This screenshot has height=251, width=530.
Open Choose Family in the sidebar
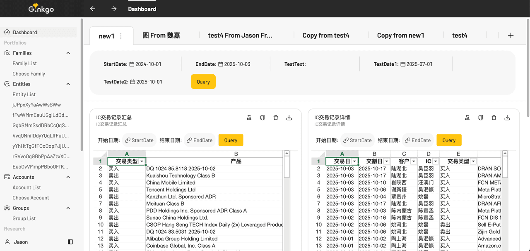point(29,74)
